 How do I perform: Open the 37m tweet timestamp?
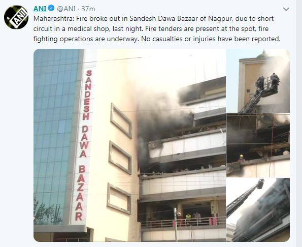click(x=88, y=9)
